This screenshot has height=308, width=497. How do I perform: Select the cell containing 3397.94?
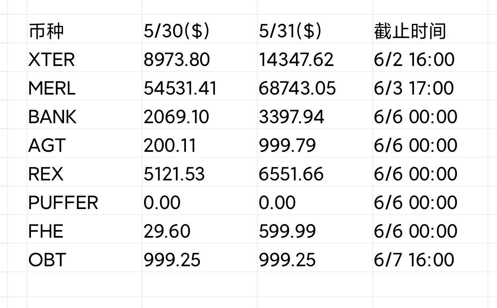315,115
